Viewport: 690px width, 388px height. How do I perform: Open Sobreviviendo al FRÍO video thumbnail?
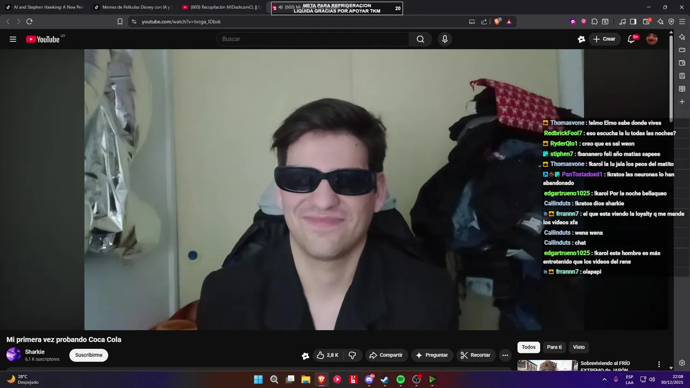coord(547,366)
